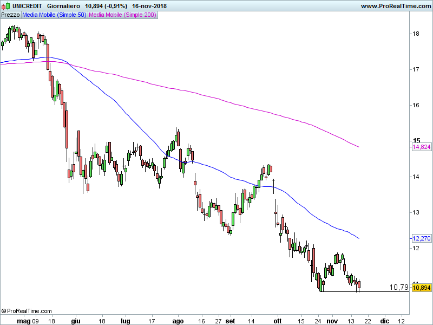Click the 27 date tick before set
Screen dimensions: 433x325
click(219, 321)
